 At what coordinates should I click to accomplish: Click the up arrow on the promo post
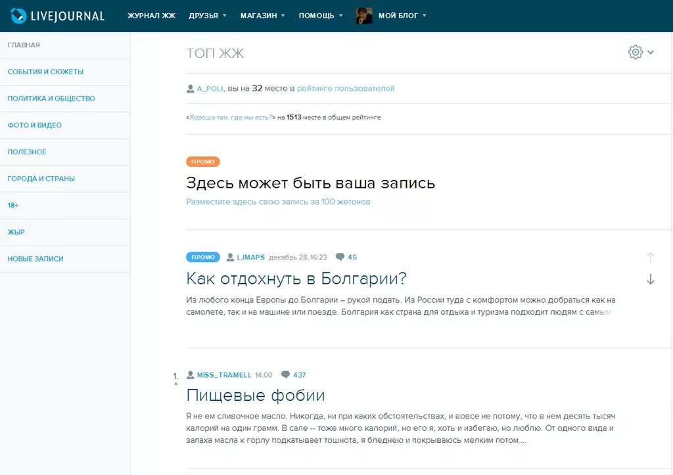tap(651, 257)
